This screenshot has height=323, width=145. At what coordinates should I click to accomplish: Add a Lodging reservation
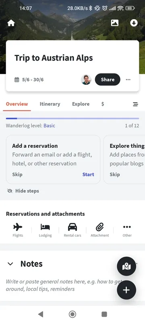pyautogui.click(x=45, y=230)
